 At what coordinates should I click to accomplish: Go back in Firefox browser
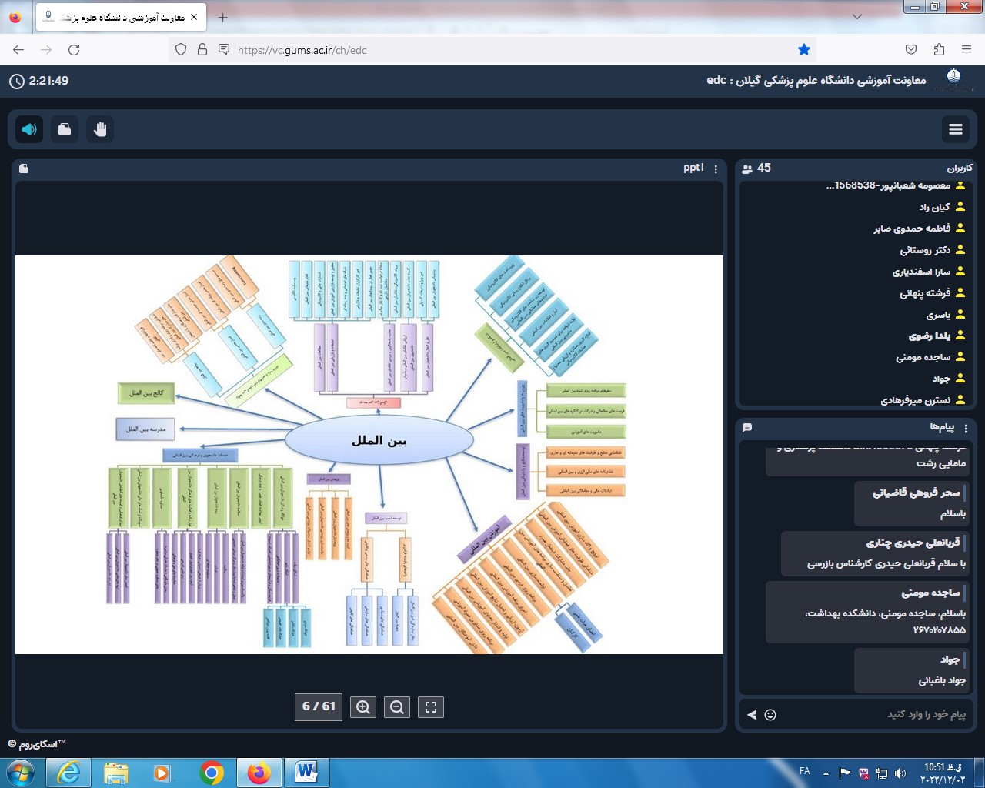18,49
